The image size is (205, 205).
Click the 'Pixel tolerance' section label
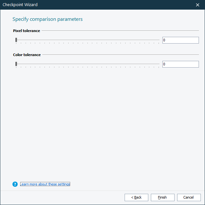[27, 31]
